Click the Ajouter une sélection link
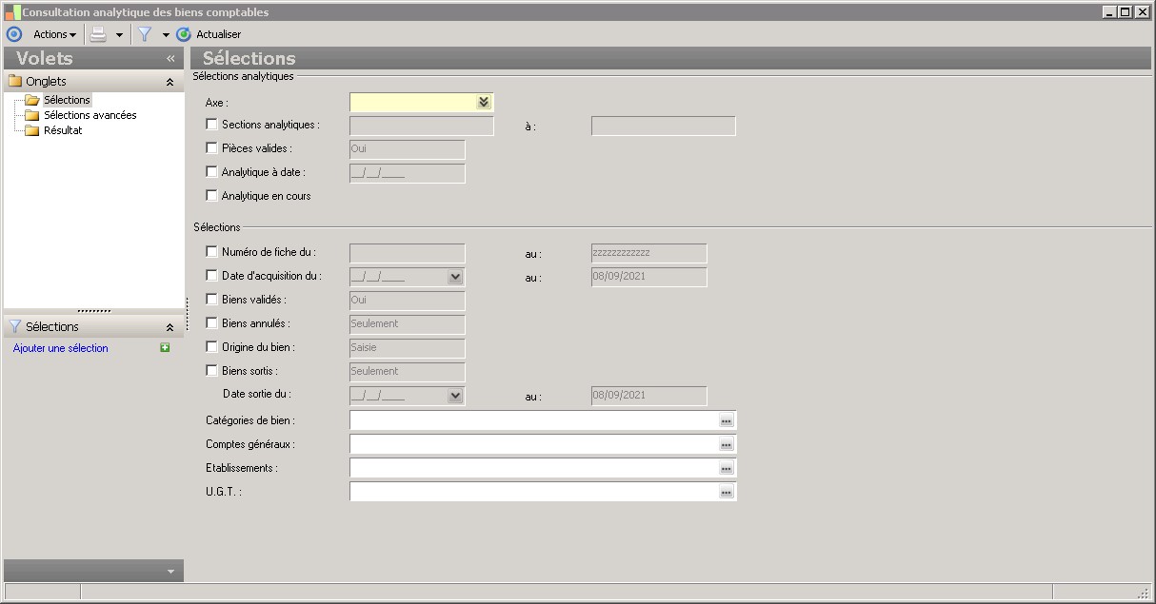This screenshot has width=1156, height=604. click(61, 348)
